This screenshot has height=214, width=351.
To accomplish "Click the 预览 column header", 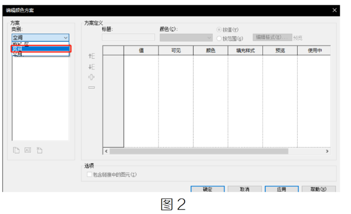I will pyautogui.click(x=280, y=51).
